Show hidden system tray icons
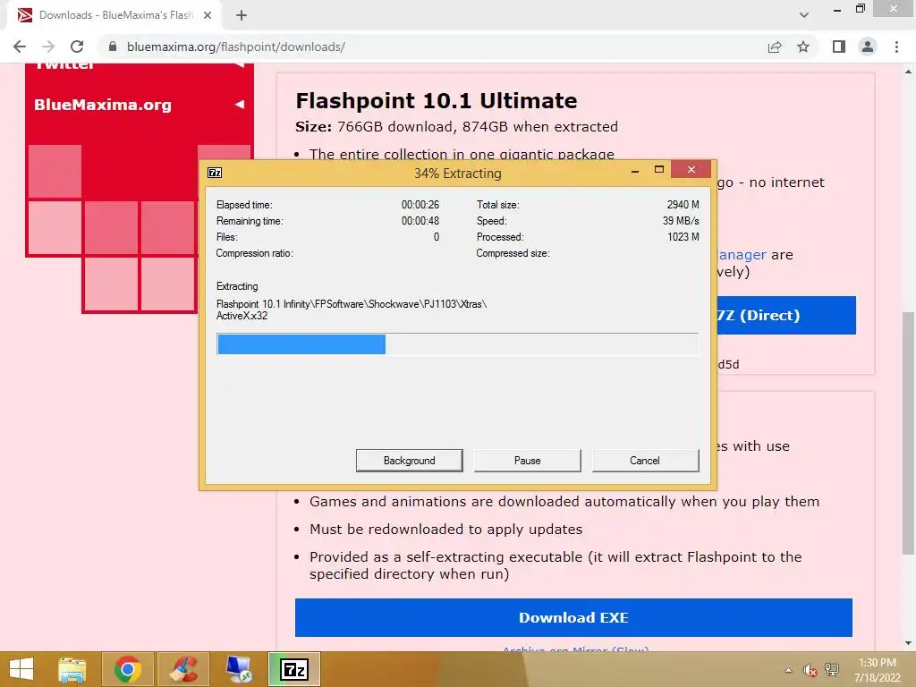Viewport: 916px width, 687px height. (x=789, y=670)
